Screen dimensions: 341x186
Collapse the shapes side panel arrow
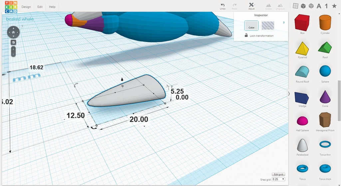click(x=289, y=93)
